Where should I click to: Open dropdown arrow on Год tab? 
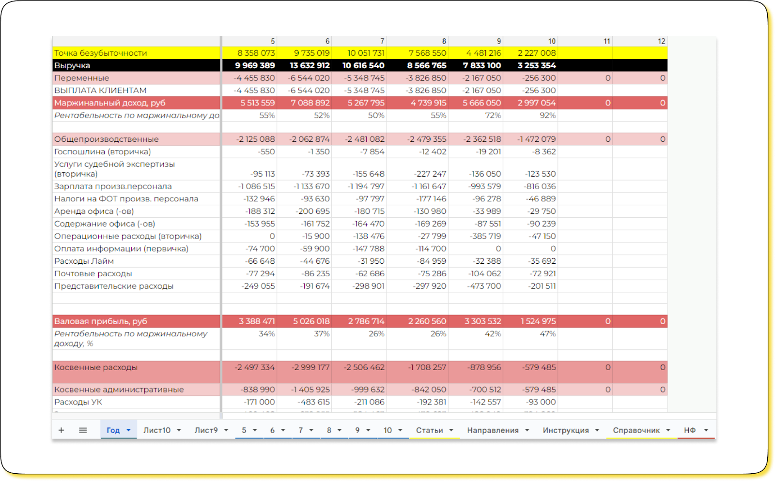point(128,430)
